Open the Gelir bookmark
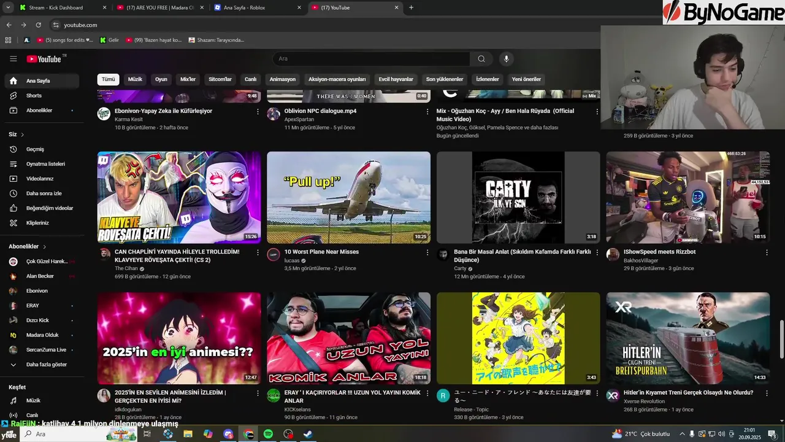 [110, 40]
